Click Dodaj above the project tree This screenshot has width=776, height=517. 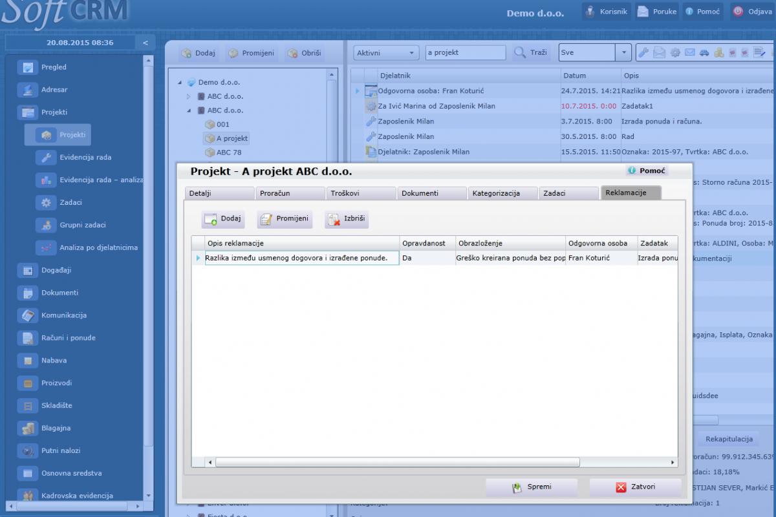[x=198, y=53]
